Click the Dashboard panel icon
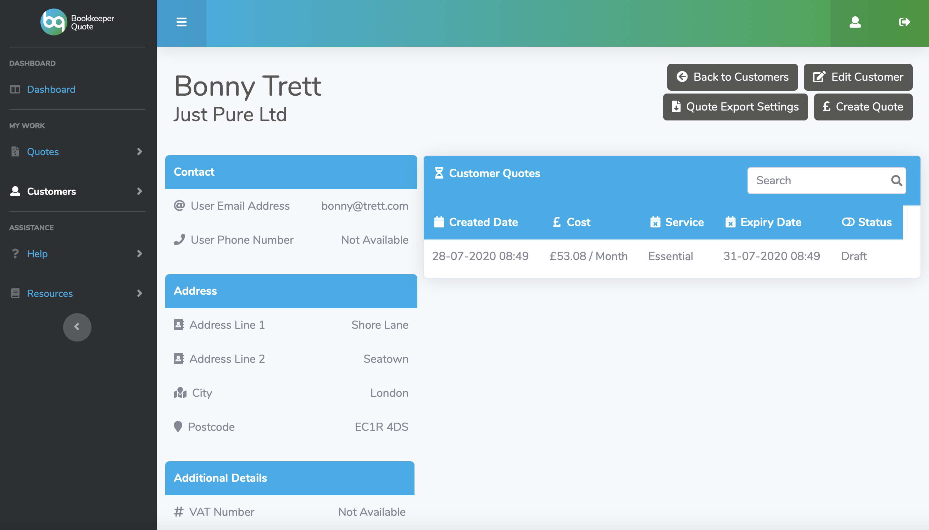Viewport: 929px width, 530px height. click(15, 90)
